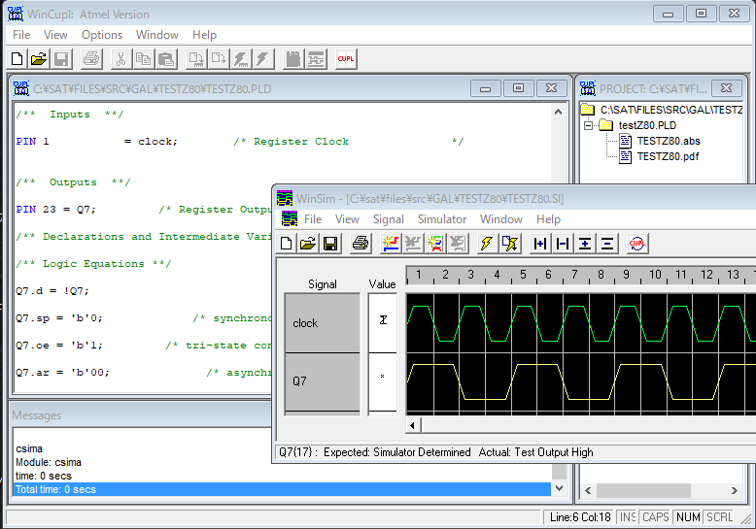Click vector 5 on the WinSim timeline ruler
Screen dimensions: 756x529
[x=523, y=275]
